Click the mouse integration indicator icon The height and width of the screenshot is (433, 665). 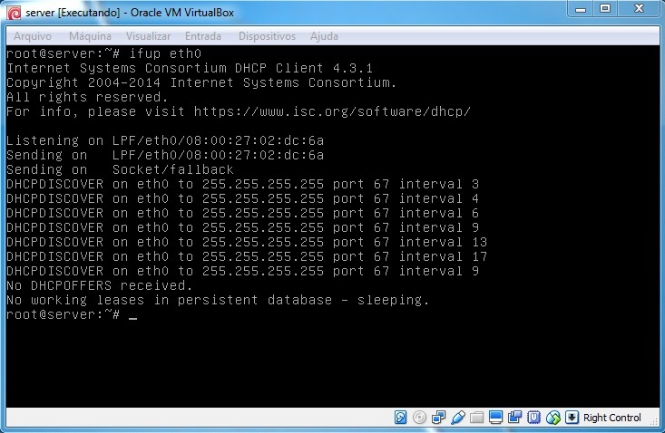click(x=553, y=418)
